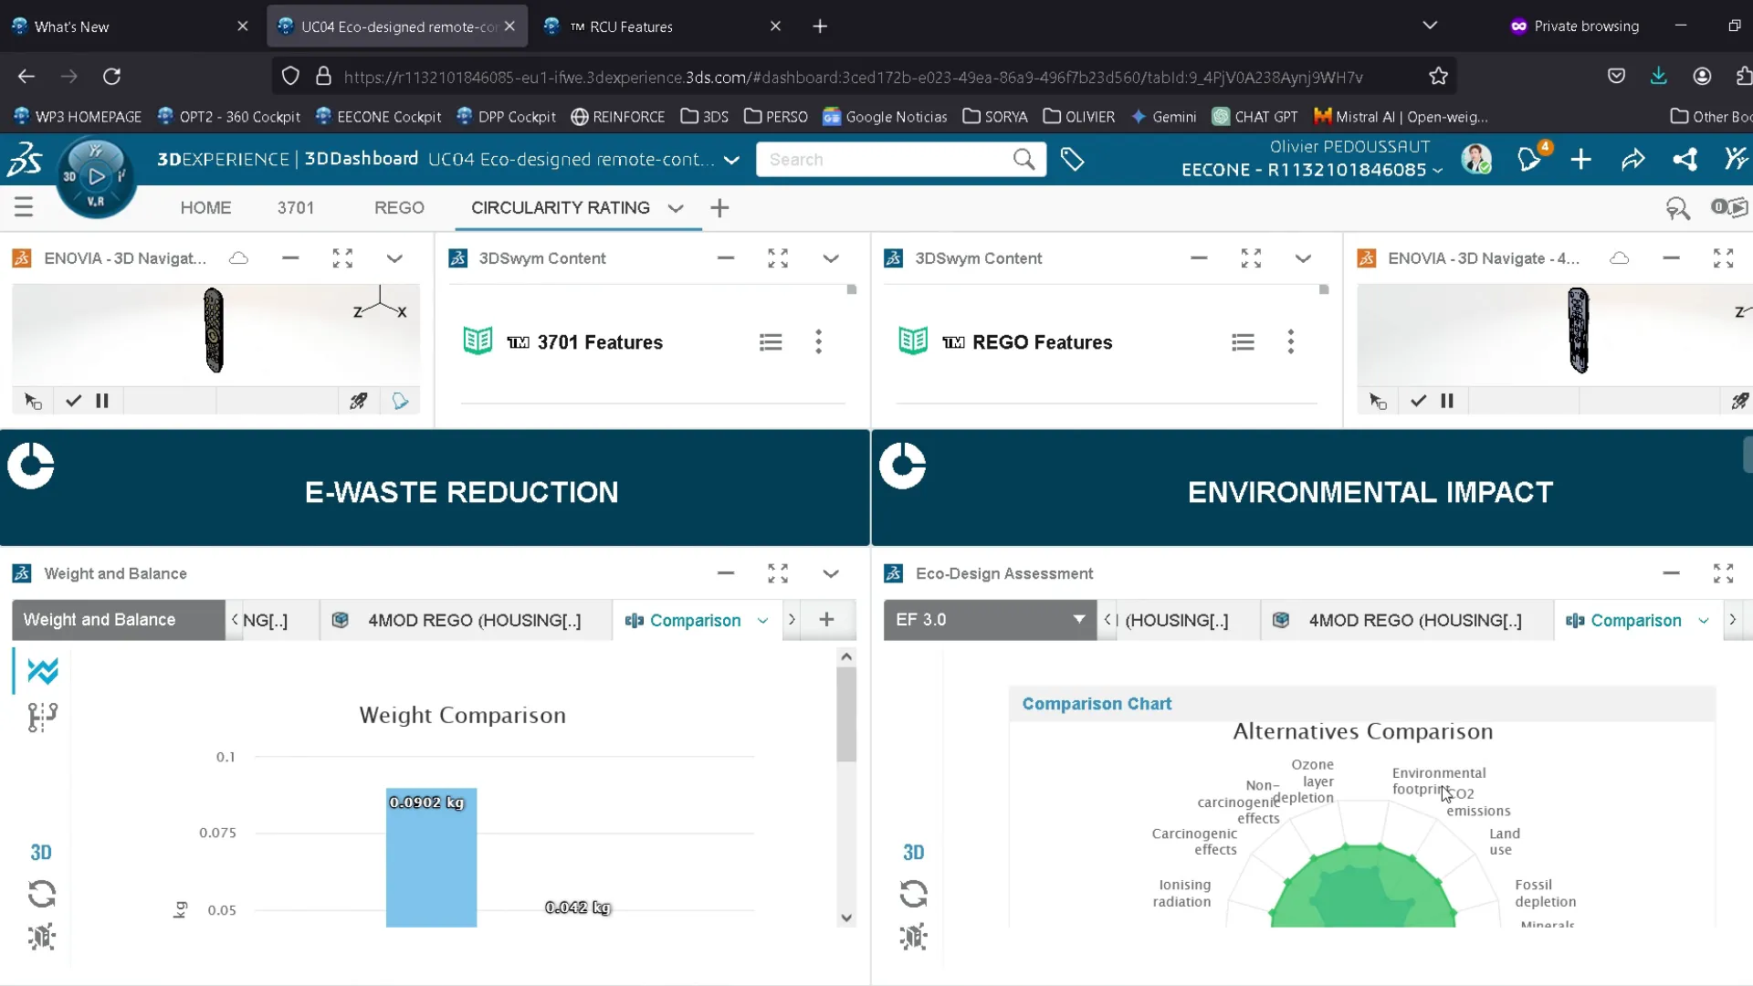Click the 3D button in Weight and Balance
The height and width of the screenshot is (986, 1753).
41,852
